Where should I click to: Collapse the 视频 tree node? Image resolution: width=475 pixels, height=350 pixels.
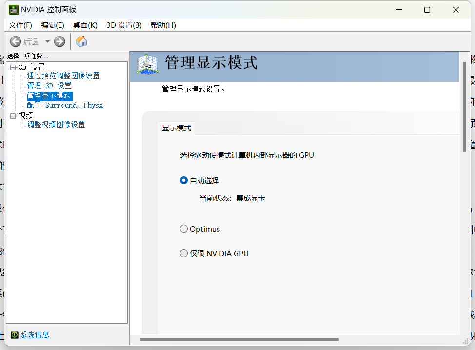click(x=13, y=115)
